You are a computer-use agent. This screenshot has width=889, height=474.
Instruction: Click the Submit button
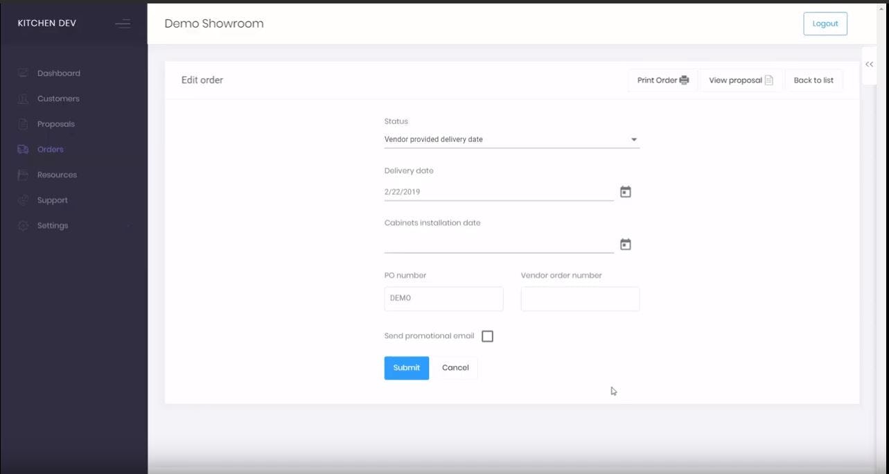click(406, 367)
